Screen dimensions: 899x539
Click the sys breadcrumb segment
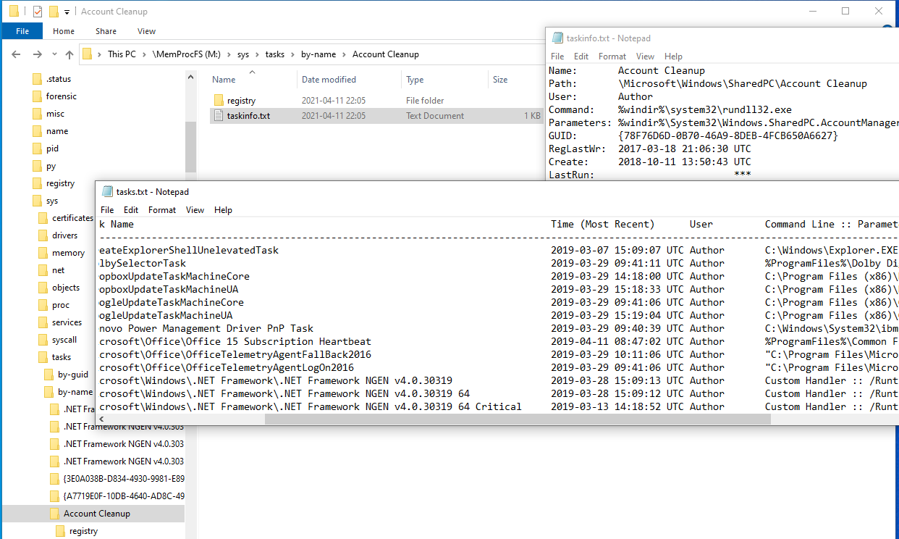tap(243, 54)
